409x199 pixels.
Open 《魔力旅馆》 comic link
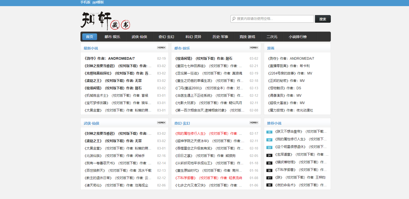(x=290, y=110)
